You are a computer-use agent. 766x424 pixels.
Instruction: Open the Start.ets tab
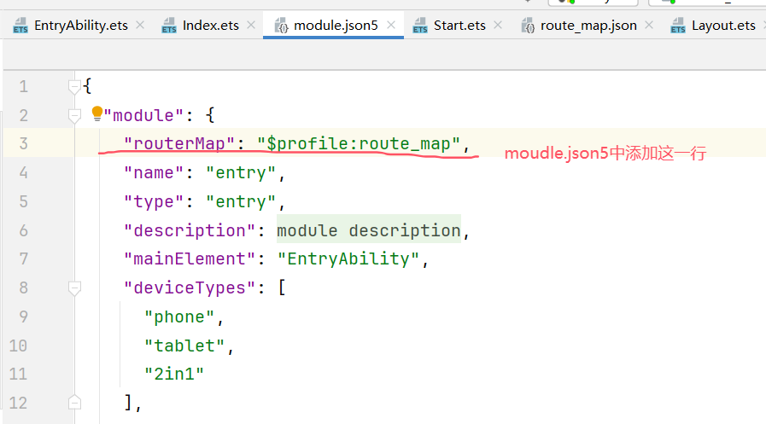[x=459, y=26]
